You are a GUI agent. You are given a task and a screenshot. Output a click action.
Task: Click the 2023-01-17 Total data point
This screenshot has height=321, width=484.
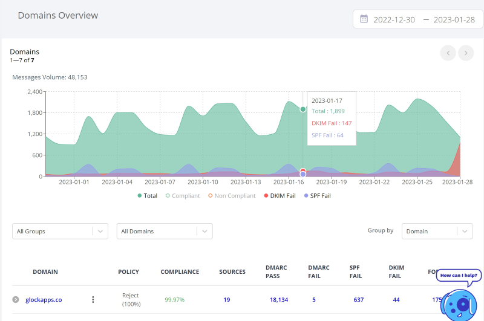pos(303,109)
